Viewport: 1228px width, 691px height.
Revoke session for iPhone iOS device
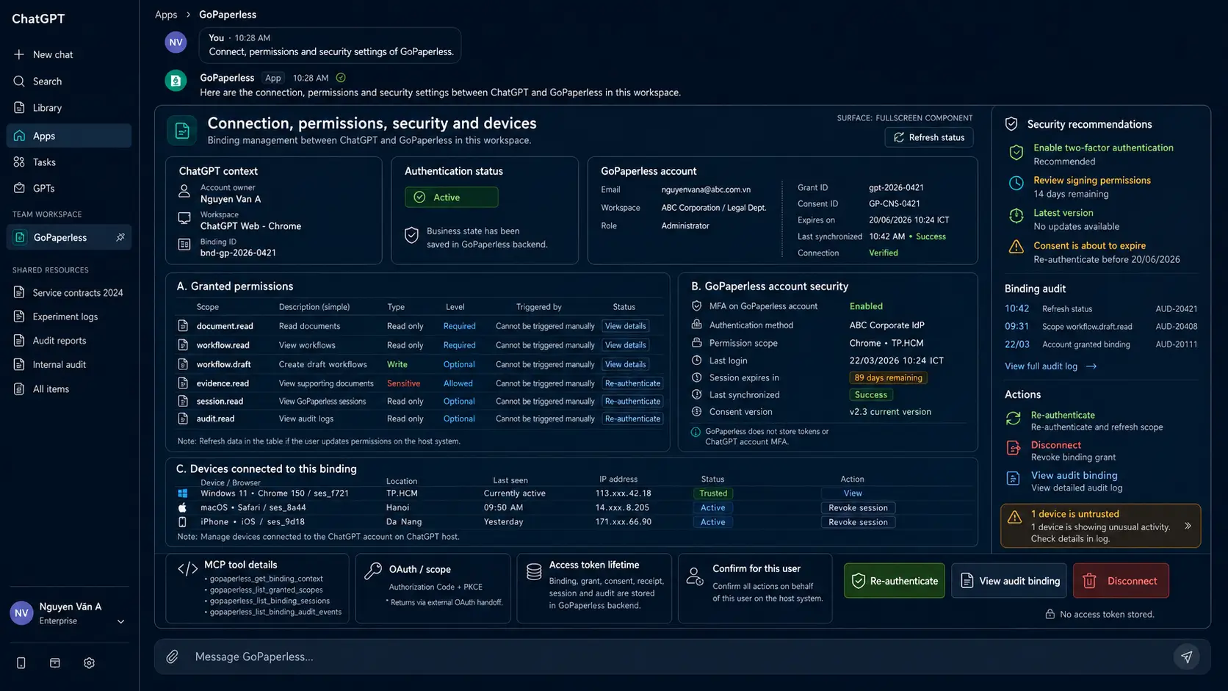(858, 522)
